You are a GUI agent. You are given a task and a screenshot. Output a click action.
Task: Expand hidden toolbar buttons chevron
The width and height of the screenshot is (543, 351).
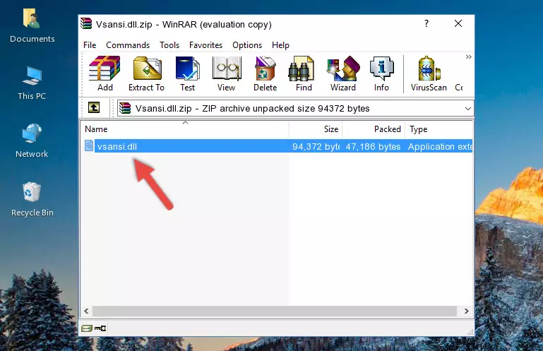coord(469,56)
